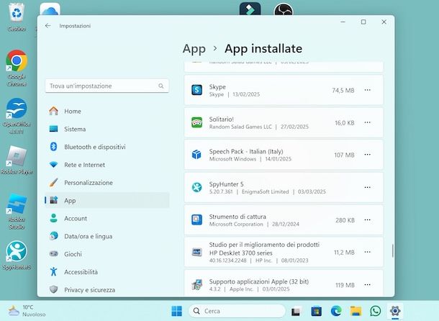Open more options for SpyHunter 5

pyautogui.click(x=367, y=187)
